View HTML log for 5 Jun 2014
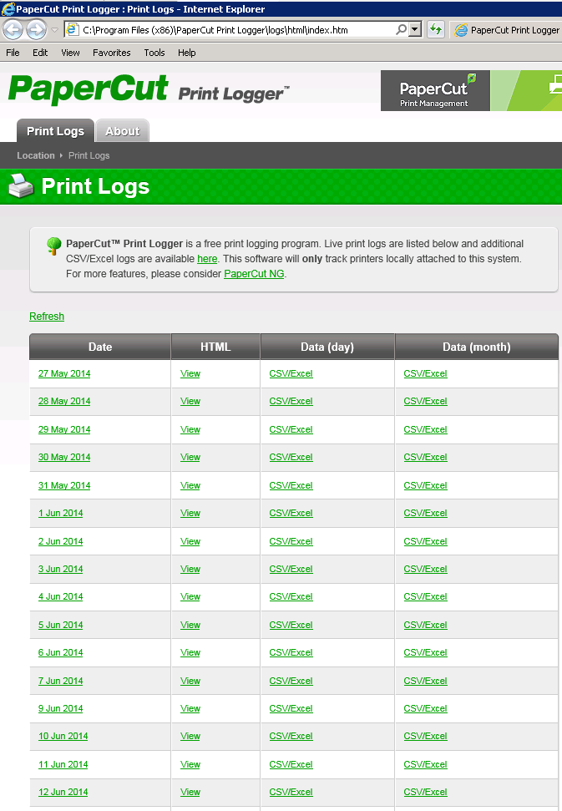562x811 pixels. pyautogui.click(x=190, y=625)
